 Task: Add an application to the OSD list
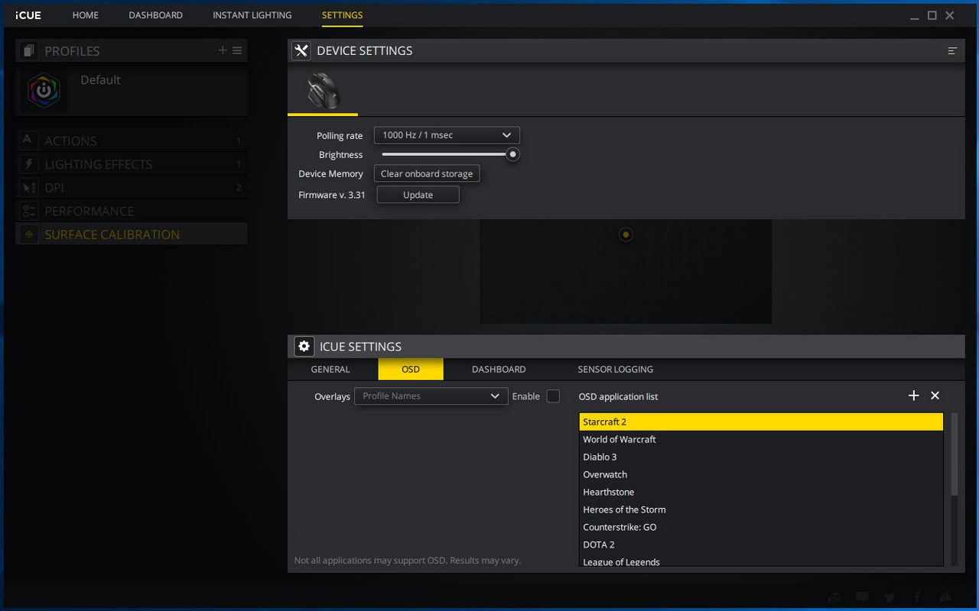pyautogui.click(x=913, y=396)
